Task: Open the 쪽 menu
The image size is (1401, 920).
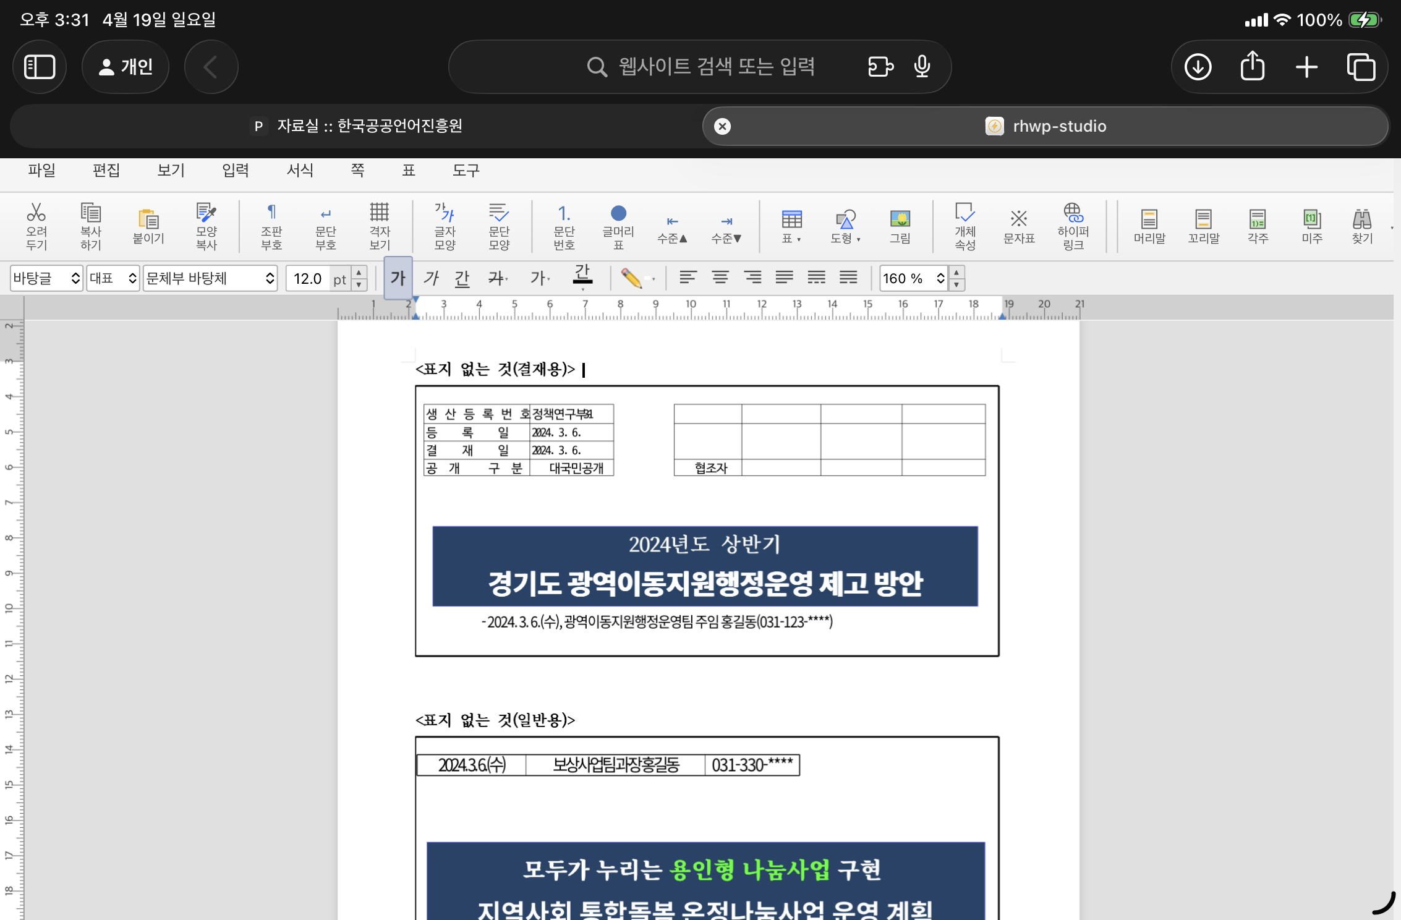Action: click(358, 171)
